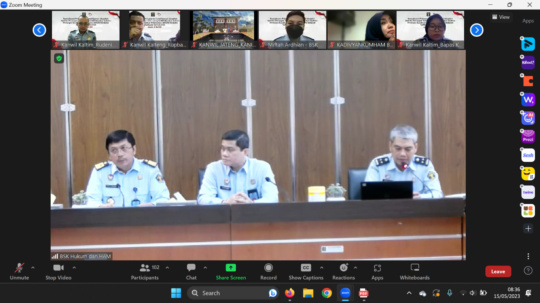The width and height of the screenshot is (540, 303).
Task: Open the Reactions menu
Action: coord(344,271)
